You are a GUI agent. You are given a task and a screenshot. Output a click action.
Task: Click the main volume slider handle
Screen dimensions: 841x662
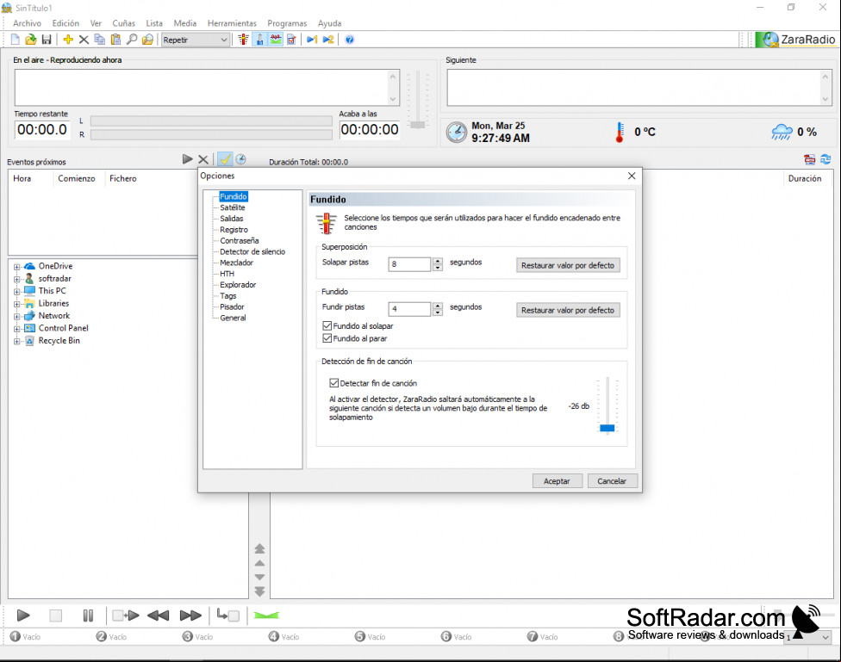coord(417,124)
